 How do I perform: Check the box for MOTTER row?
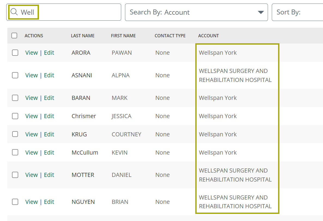(15, 175)
